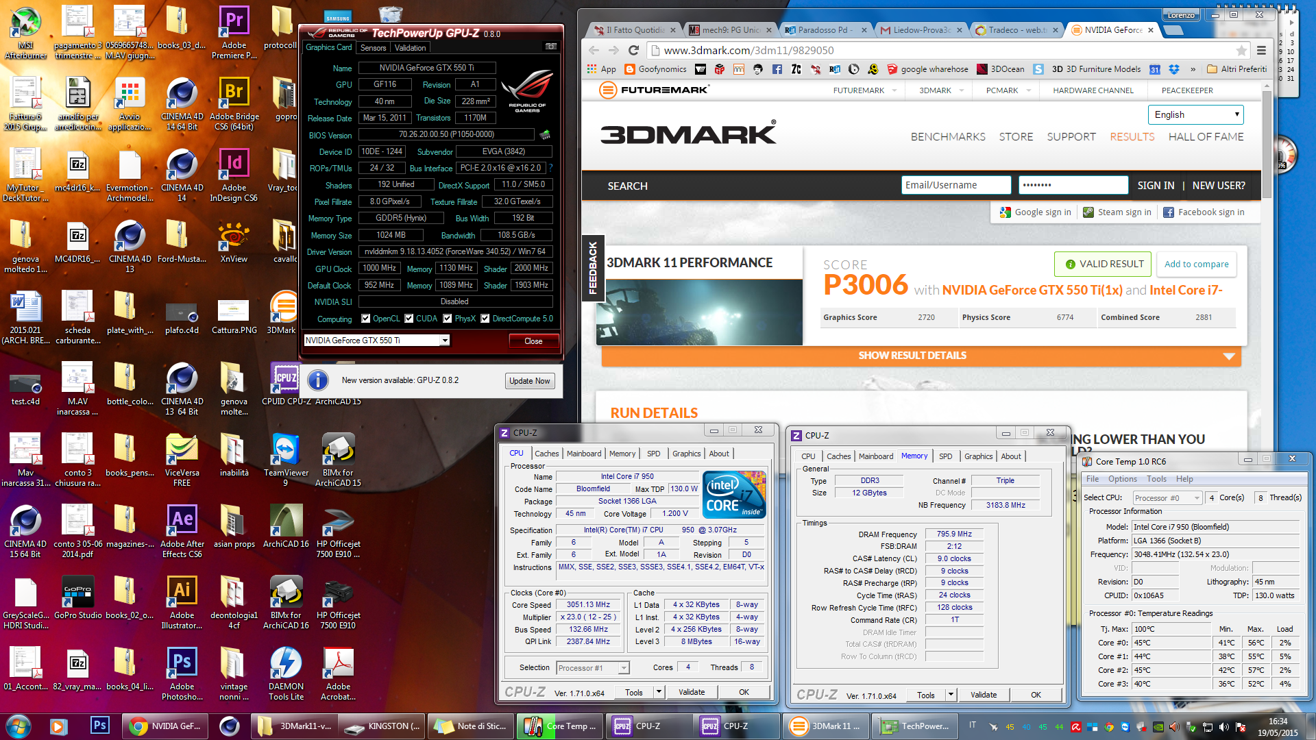Screen dimensions: 1316x740
Task: Open Adobe After Effects CS6 shortcut
Action: pyautogui.click(x=182, y=531)
